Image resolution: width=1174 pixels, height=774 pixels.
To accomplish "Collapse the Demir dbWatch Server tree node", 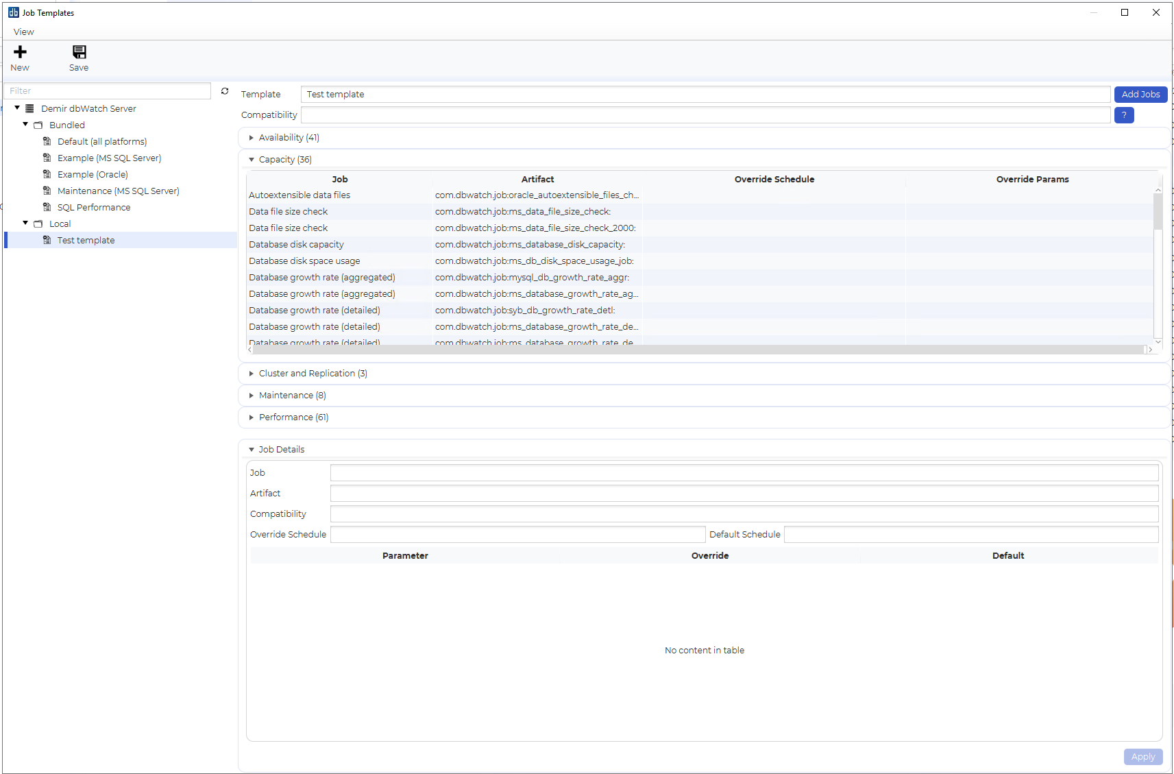I will coord(17,108).
